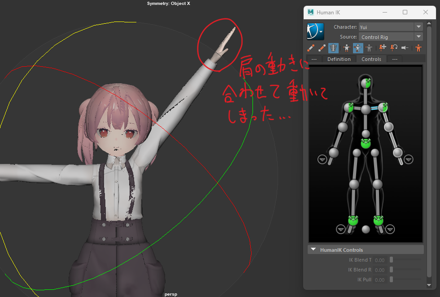440x297 pixels.
Task: Select the highlighted blue collarbone segment
Action: click(375, 108)
